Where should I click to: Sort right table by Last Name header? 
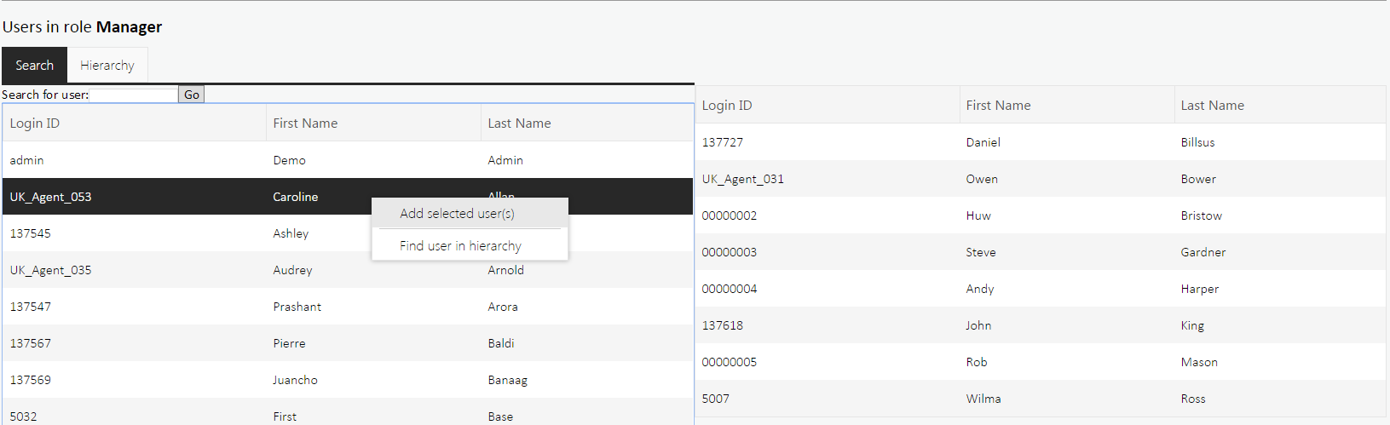pyautogui.click(x=1212, y=106)
